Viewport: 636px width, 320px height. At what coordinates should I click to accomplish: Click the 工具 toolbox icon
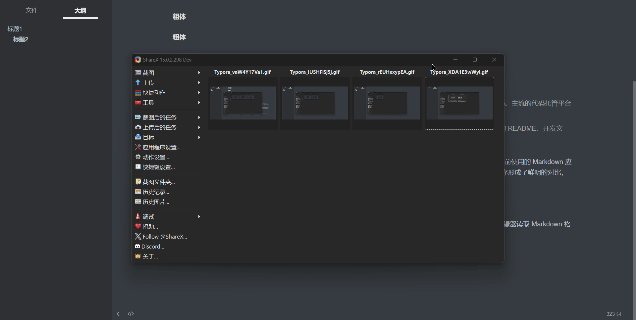pos(138,103)
